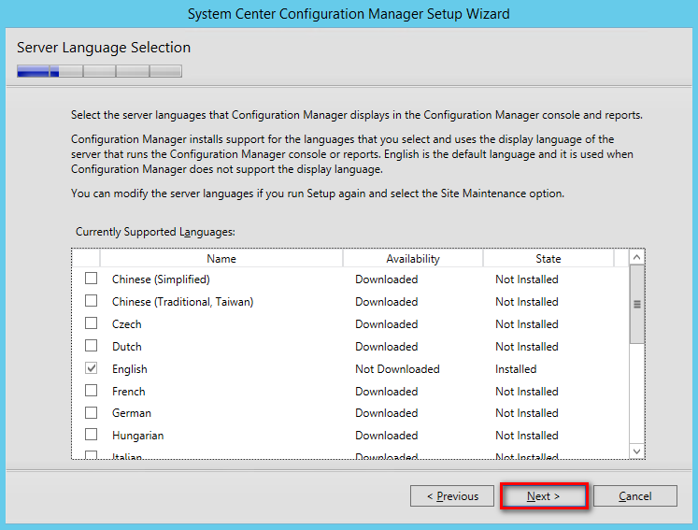Screen dimensions: 698x530
Task: Click English's Installed state cell
Action: point(516,369)
